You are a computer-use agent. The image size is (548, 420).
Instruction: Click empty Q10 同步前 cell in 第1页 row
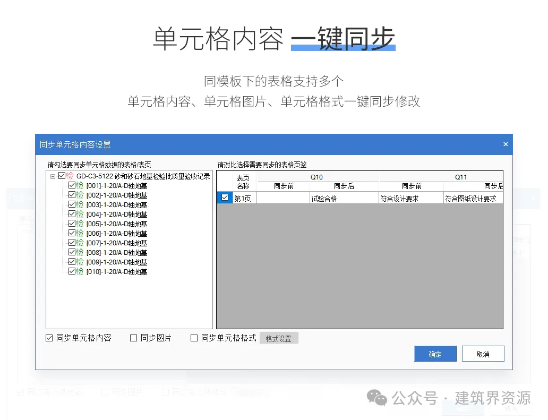point(284,198)
